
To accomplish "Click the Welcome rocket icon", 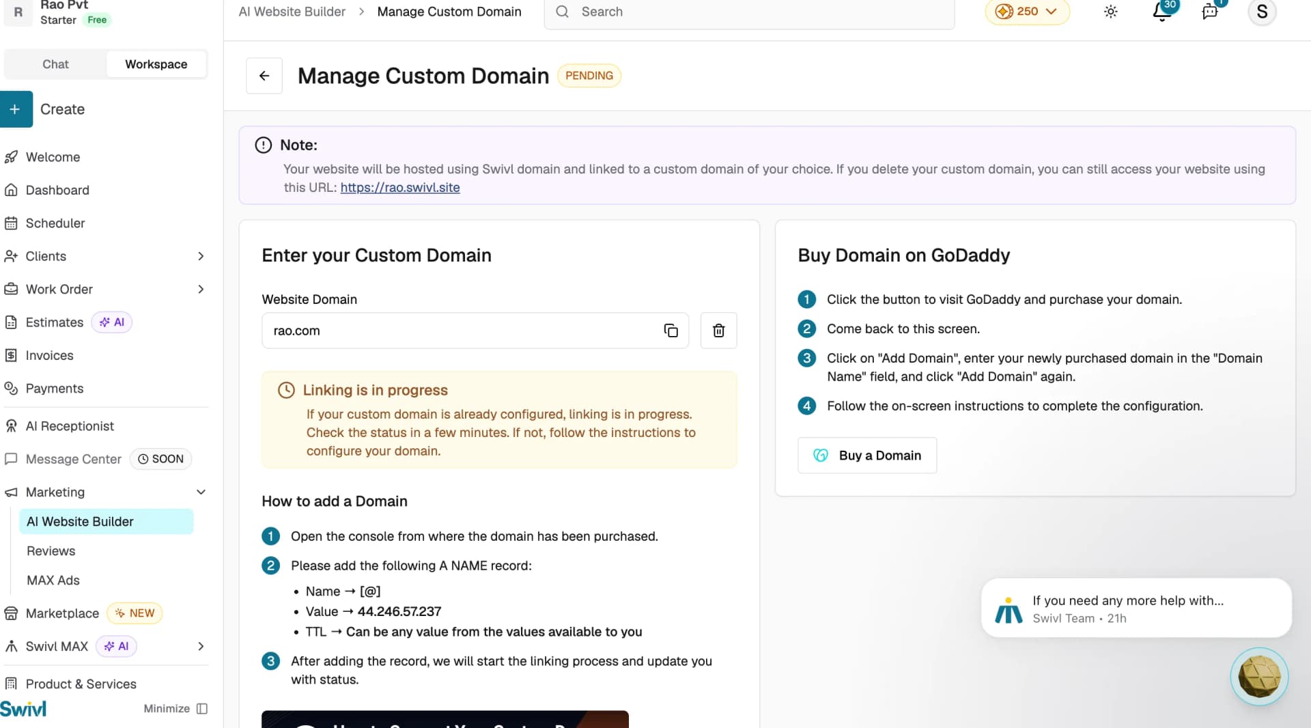I will coord(11,157).
